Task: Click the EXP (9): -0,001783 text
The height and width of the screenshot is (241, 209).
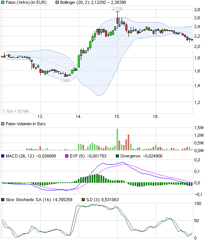Action: [88, 156]
